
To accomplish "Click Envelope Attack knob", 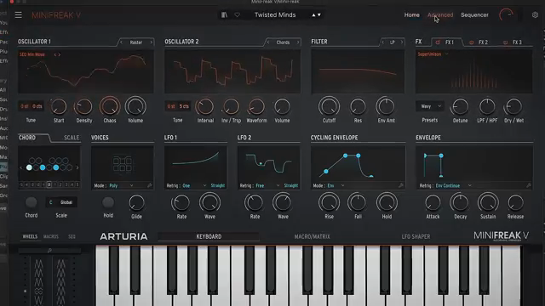I will (x=433, y=202).
